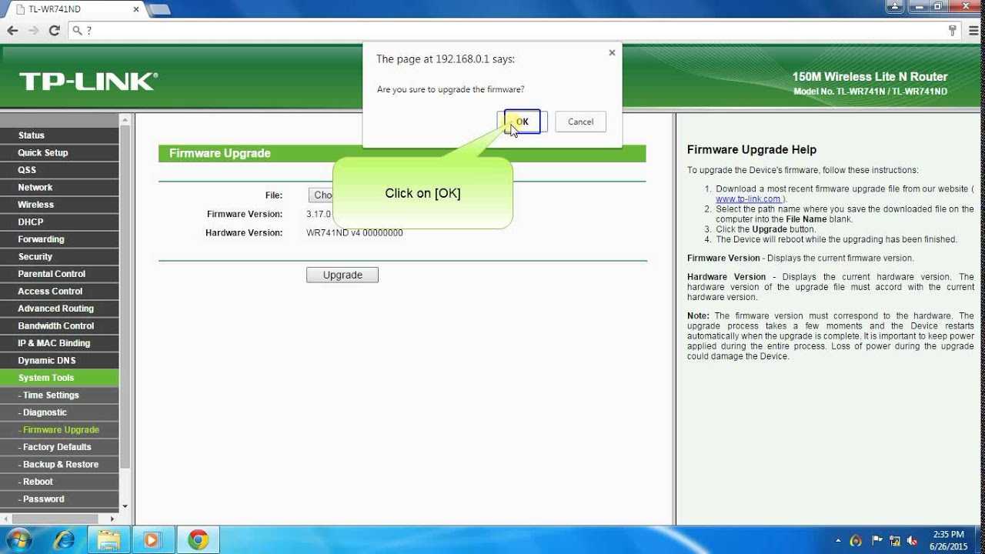Click the browser Forward arrow
This screenshot has width=985, height=554.
33,31
